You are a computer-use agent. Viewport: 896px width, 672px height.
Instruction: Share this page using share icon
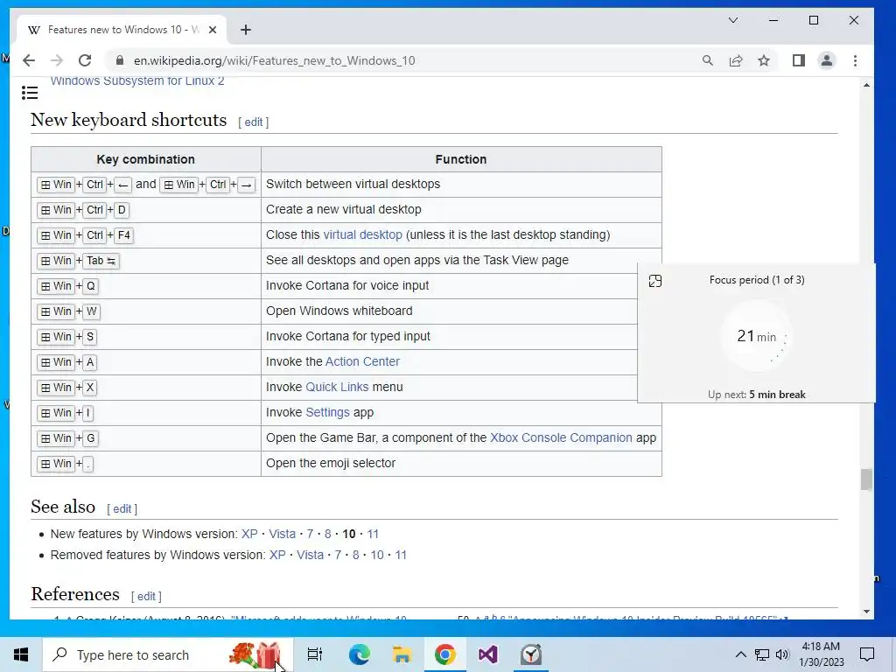point(736,60)
